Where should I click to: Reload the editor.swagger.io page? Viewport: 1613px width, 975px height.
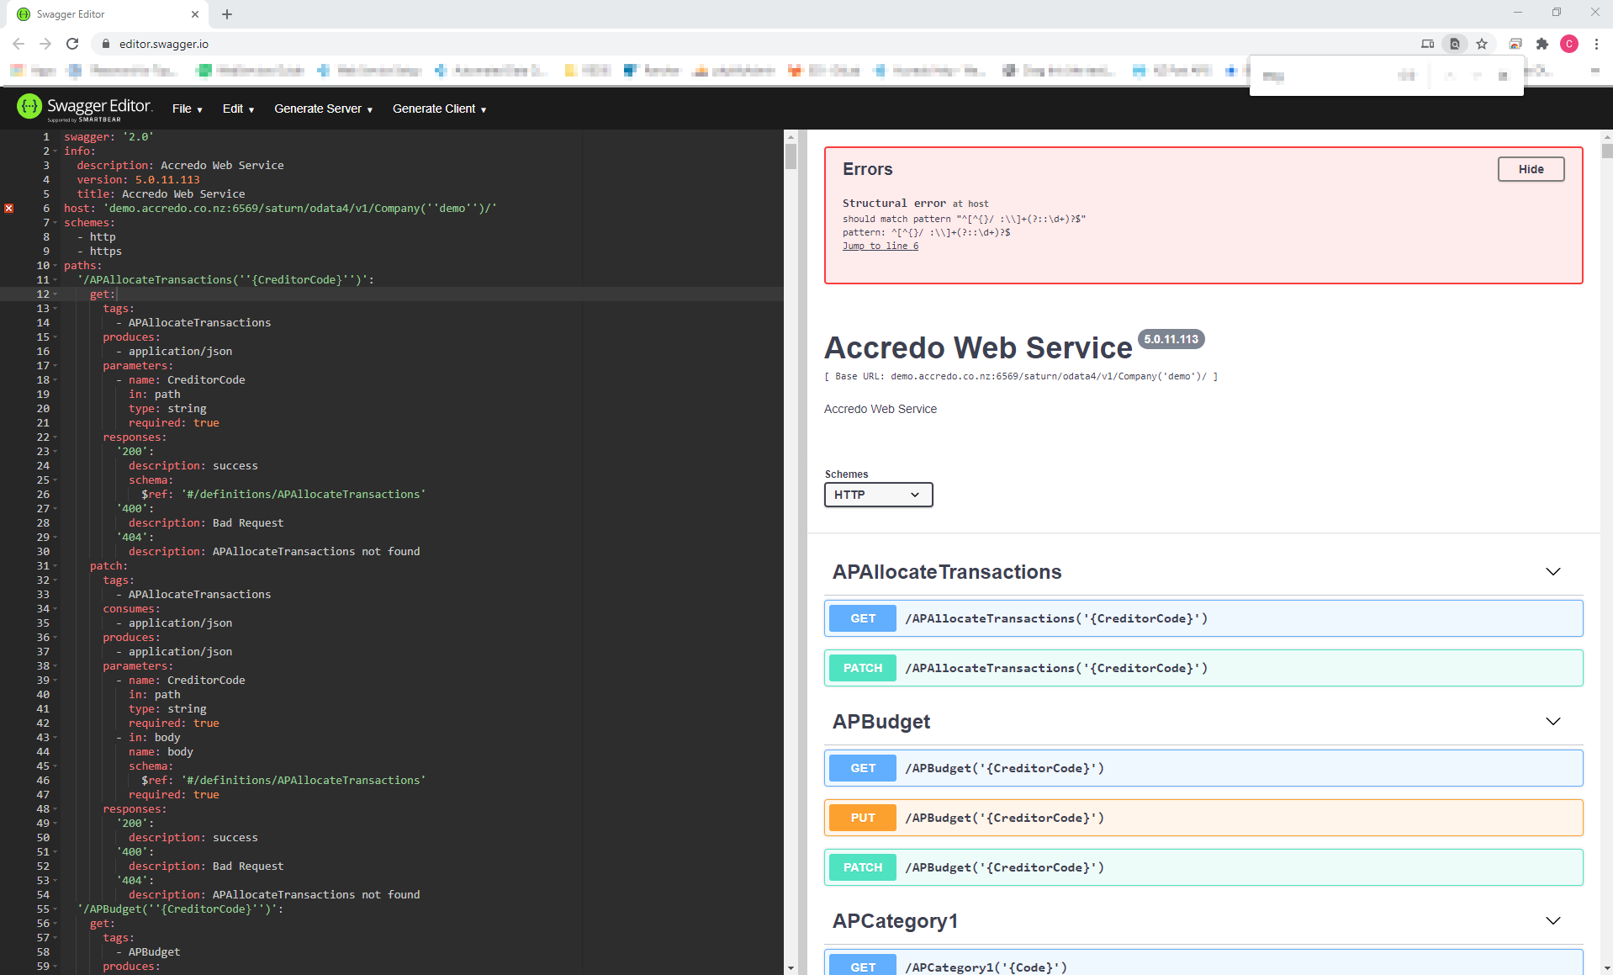tap(72, 44)
